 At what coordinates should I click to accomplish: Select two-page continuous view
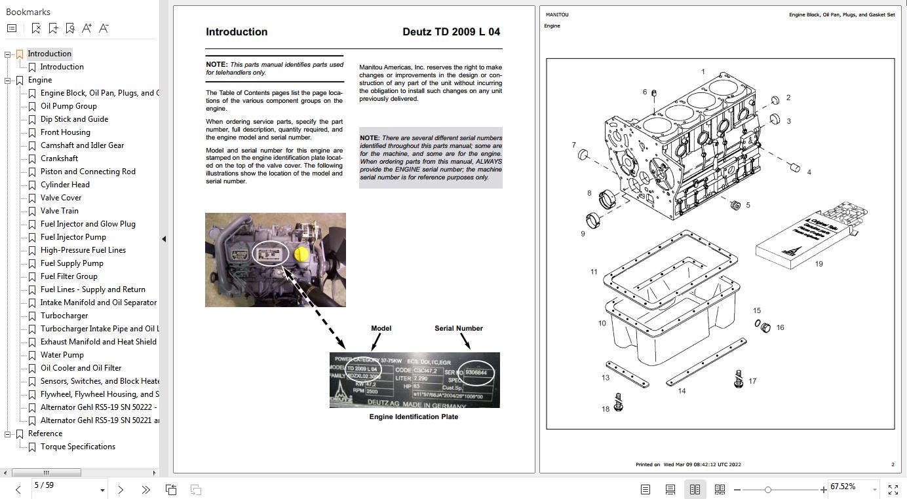tap(720, 489)
